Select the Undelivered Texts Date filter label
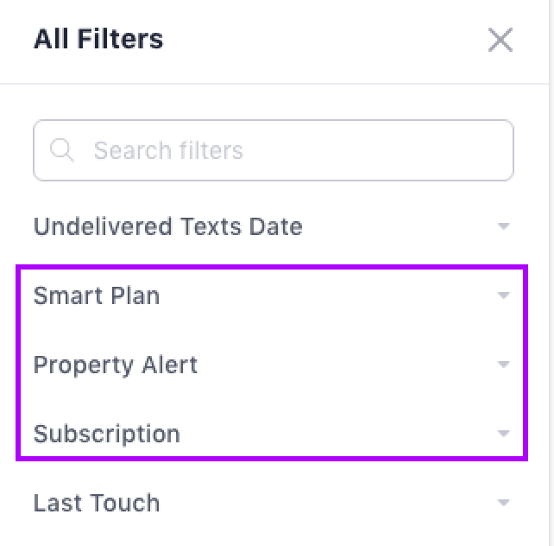This screenshot has width=554, height=546. 167,226
